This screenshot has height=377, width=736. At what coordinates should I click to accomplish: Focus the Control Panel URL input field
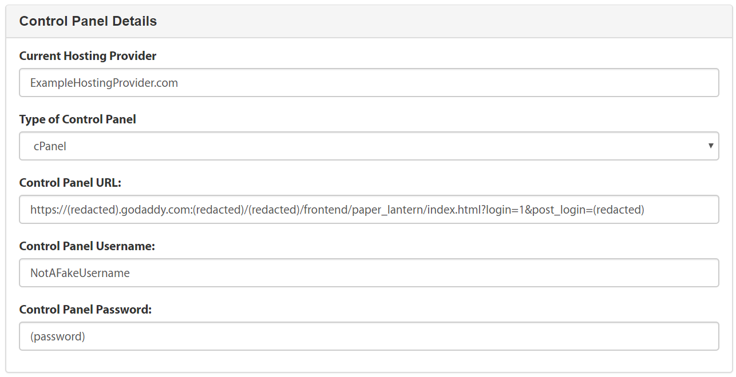click(x=369, y=210)
